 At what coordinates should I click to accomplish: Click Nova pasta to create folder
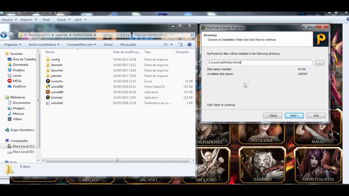(128, 44)
